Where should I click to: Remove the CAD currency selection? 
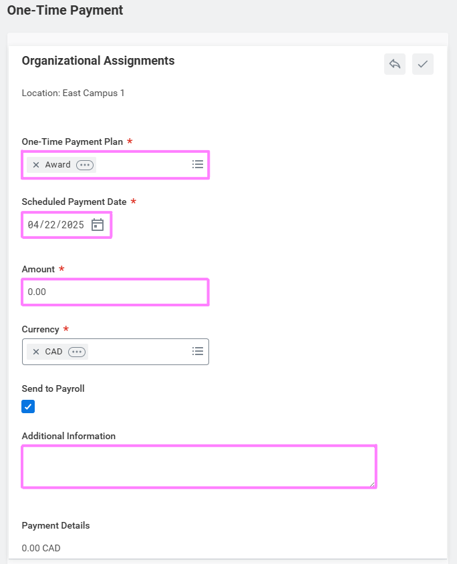[36, 352]
